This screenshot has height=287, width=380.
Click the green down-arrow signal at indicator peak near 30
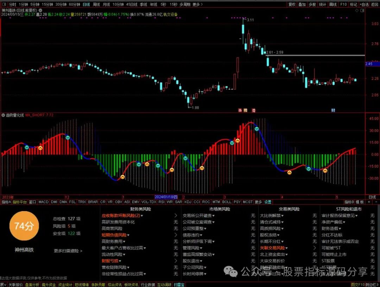click(x=256, y=129)
